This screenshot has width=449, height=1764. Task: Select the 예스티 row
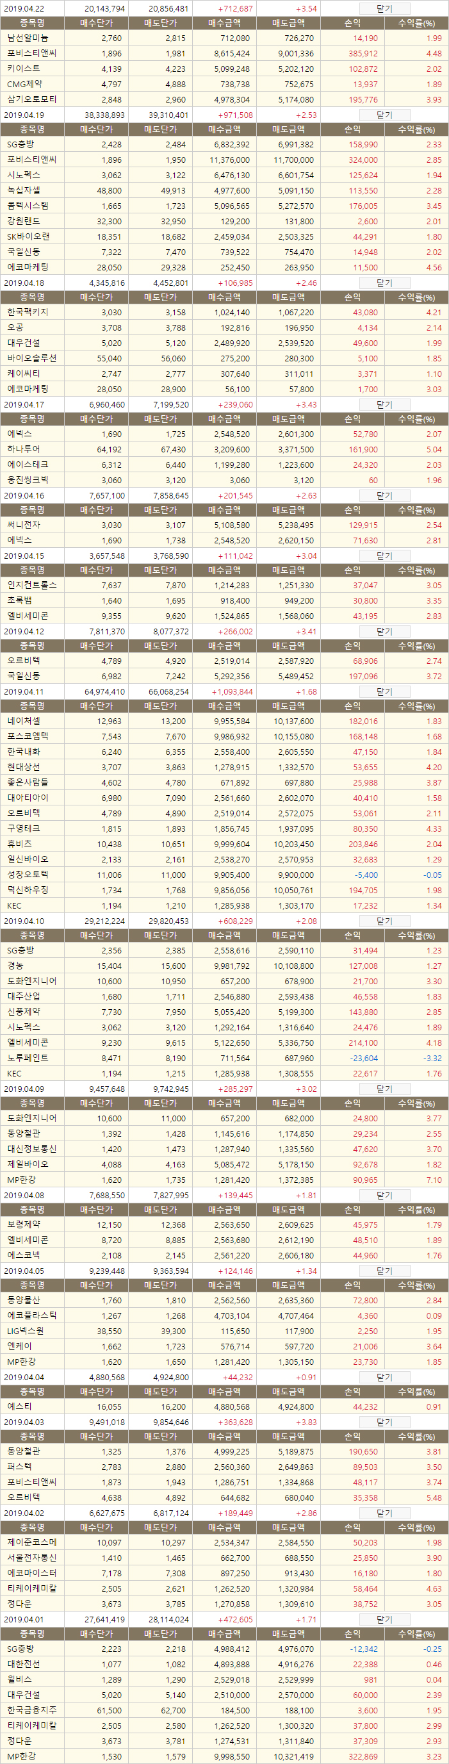pos(224,1406)
